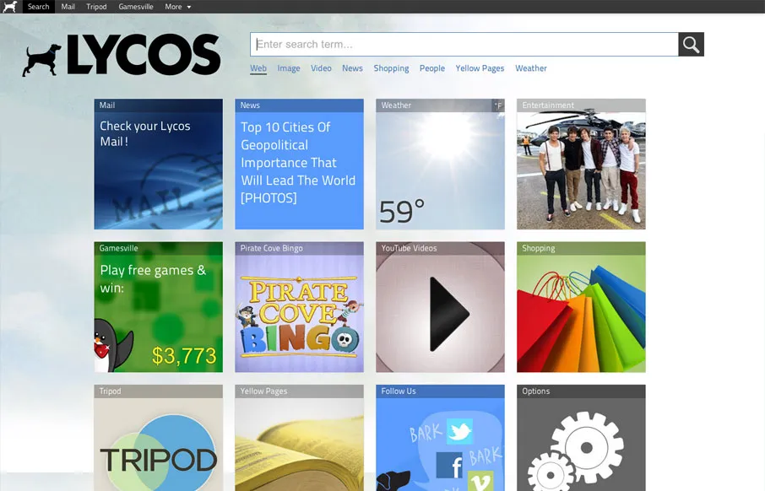This screenshot has height=491, width=765.
Task: Click the Options gears icon
Action: 576,452
